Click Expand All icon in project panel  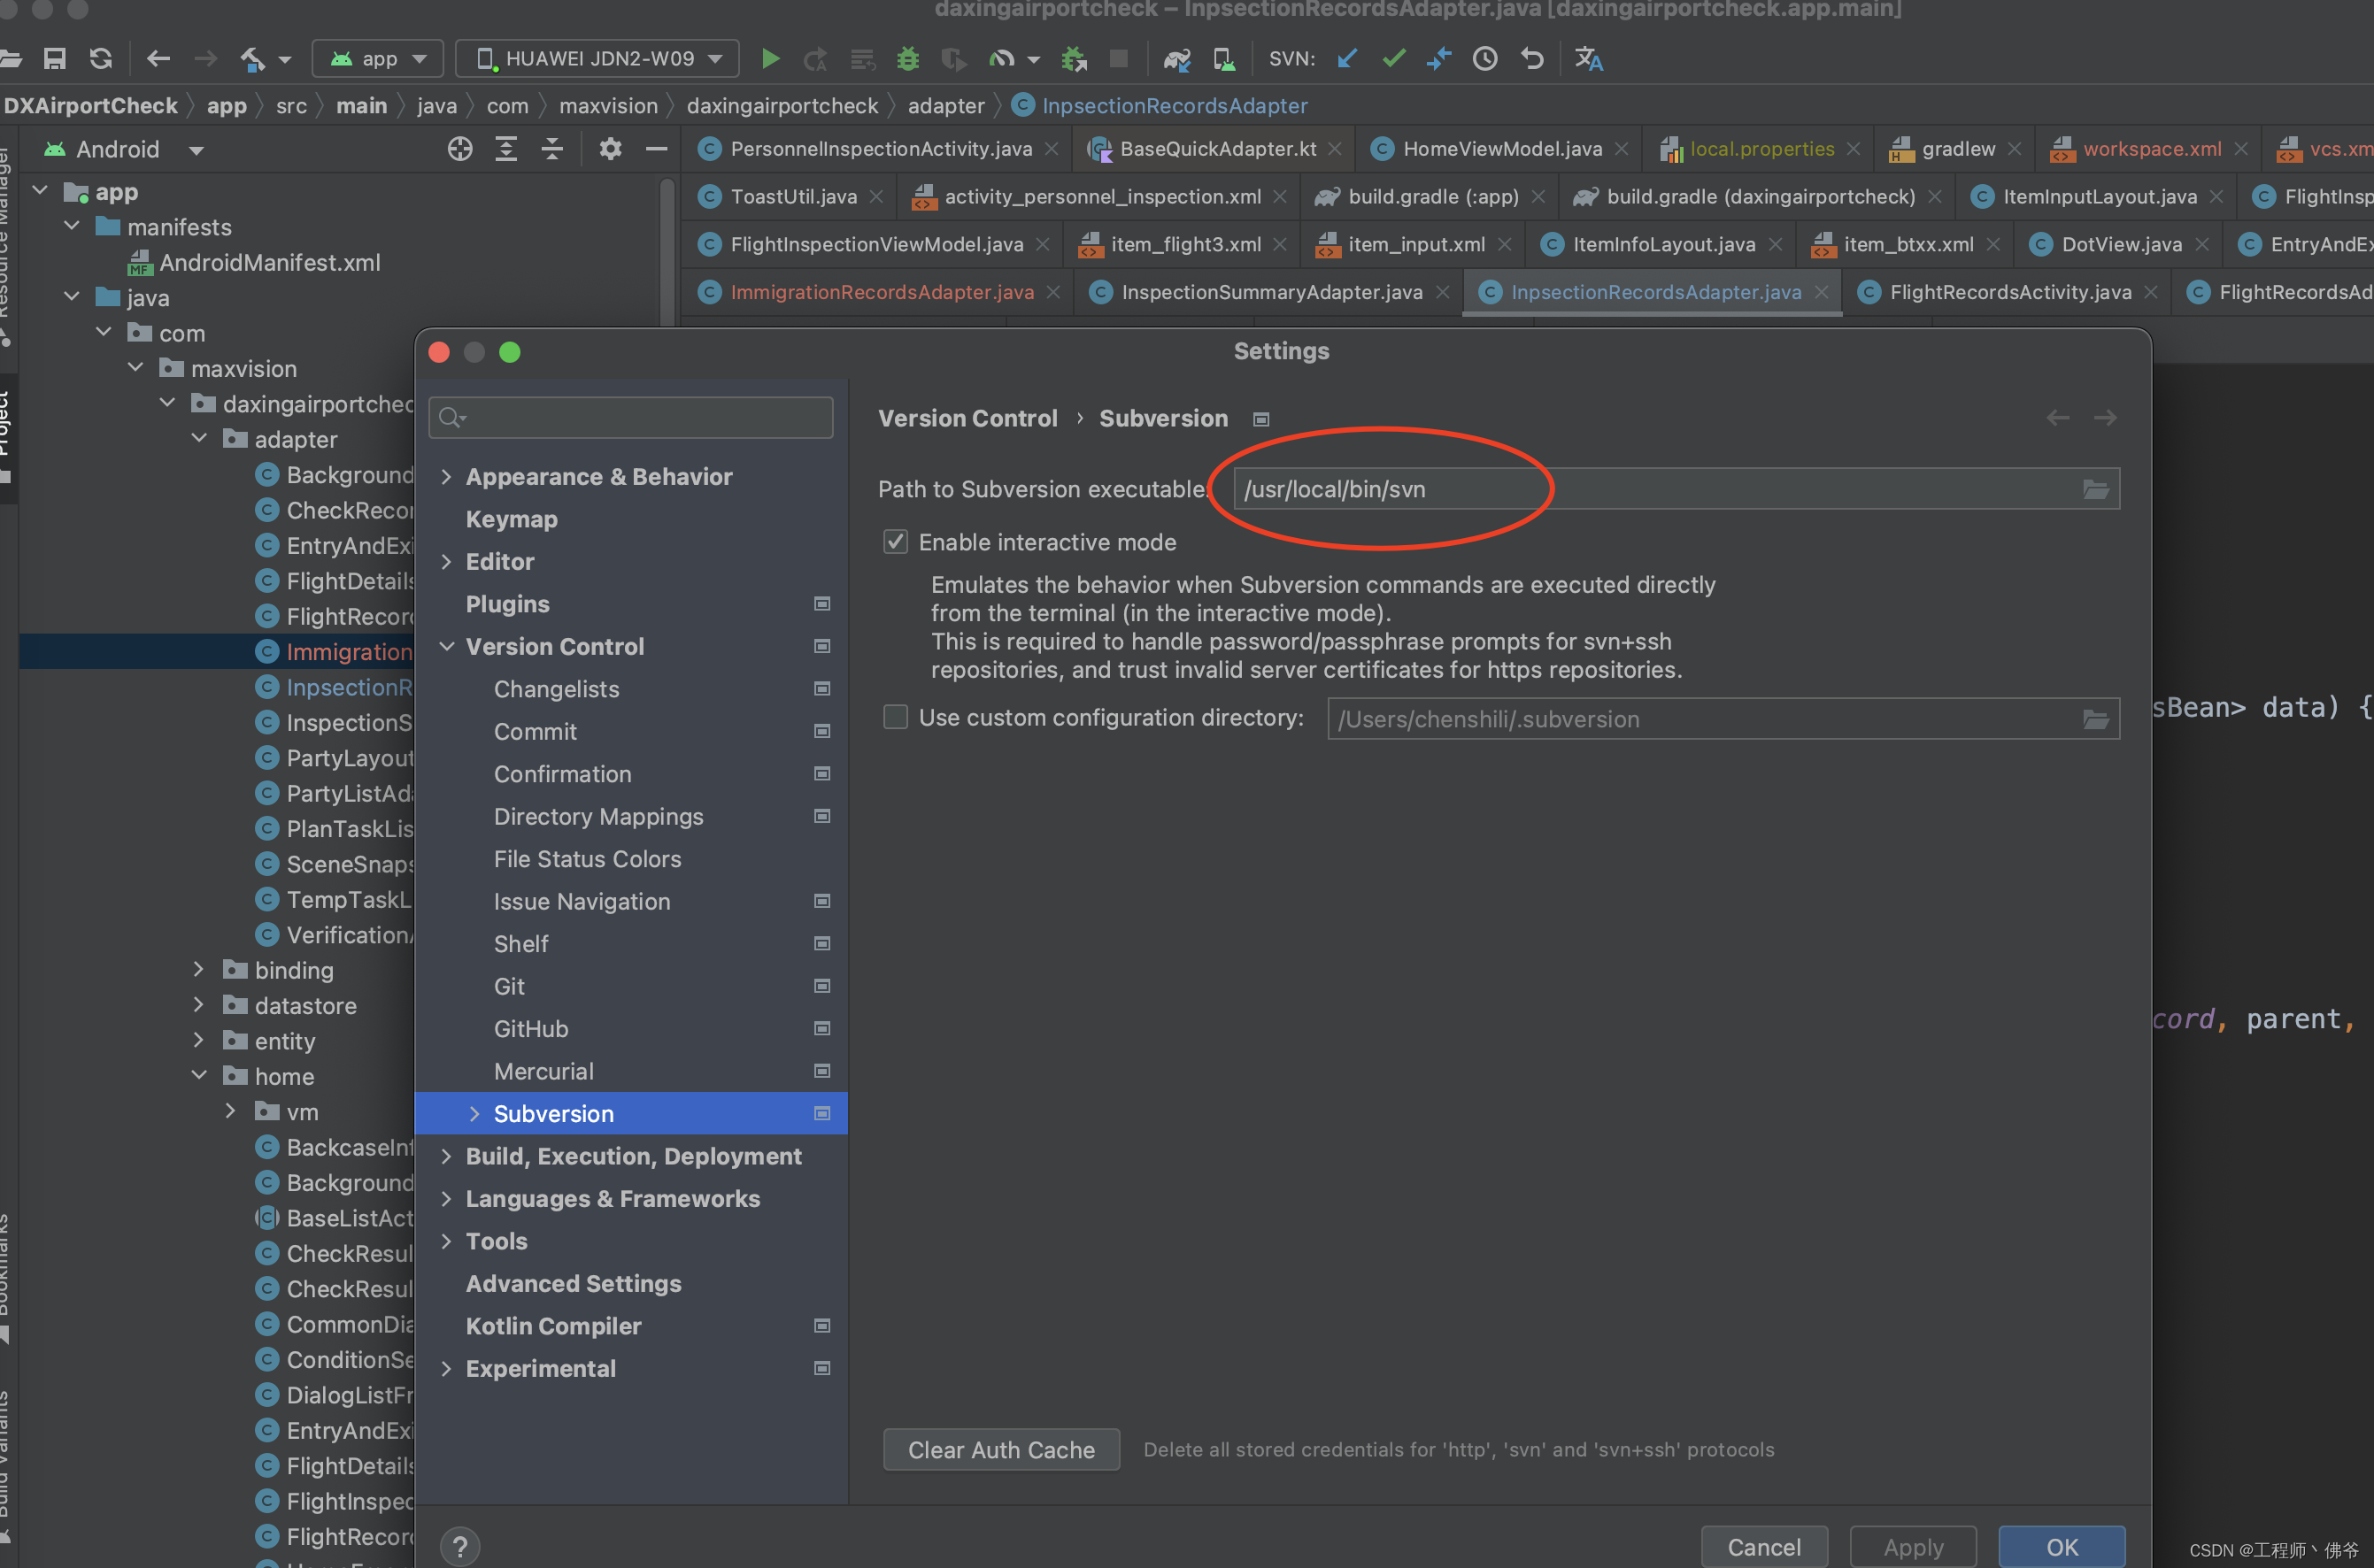[x=506, y=149]
